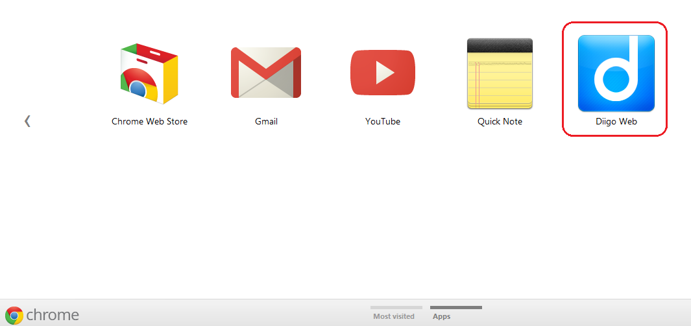This screenshot has width=691, height=326.
Task: Launch the Gmail envelope icon
Action: (x=266, y=72)
